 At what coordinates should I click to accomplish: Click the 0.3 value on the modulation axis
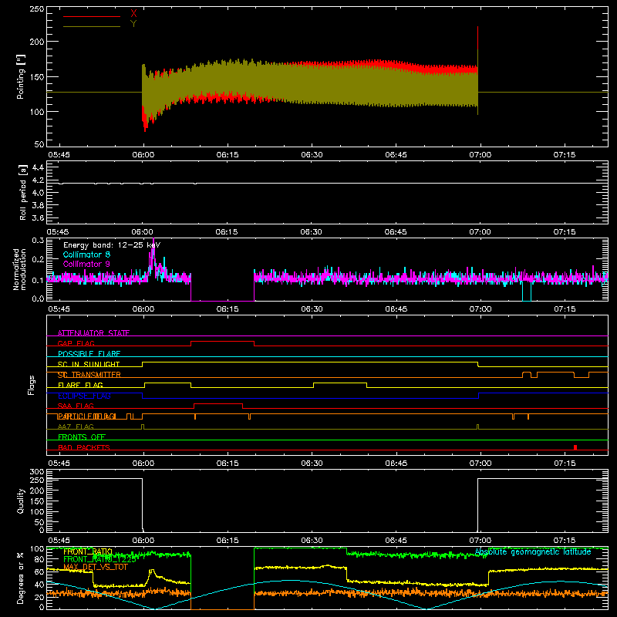[x=38, y=241]
